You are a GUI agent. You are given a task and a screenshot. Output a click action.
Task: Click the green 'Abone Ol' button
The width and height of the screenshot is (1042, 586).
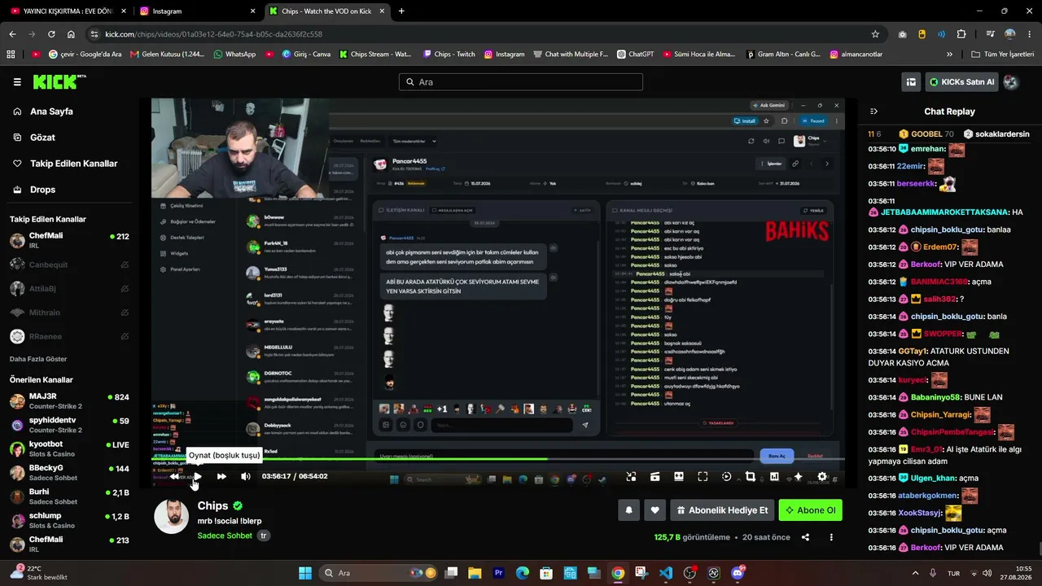[810, 510]
